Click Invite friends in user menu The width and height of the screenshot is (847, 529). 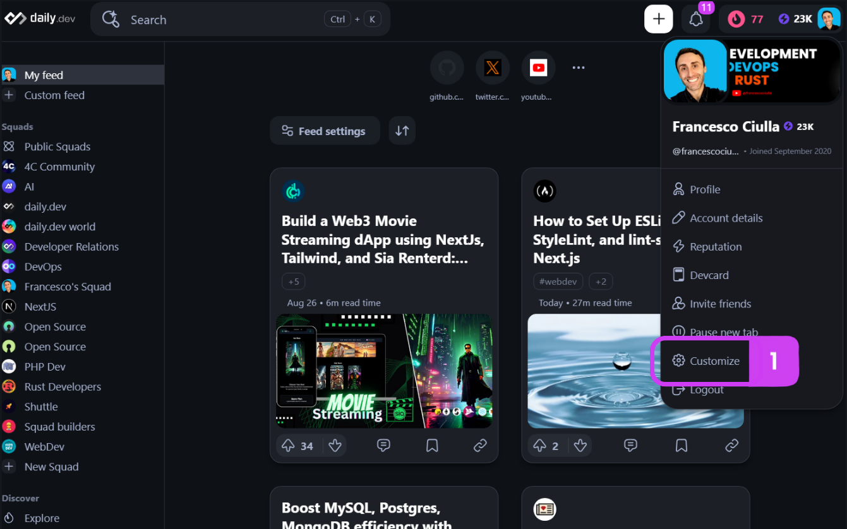click(x=752, y=304)
